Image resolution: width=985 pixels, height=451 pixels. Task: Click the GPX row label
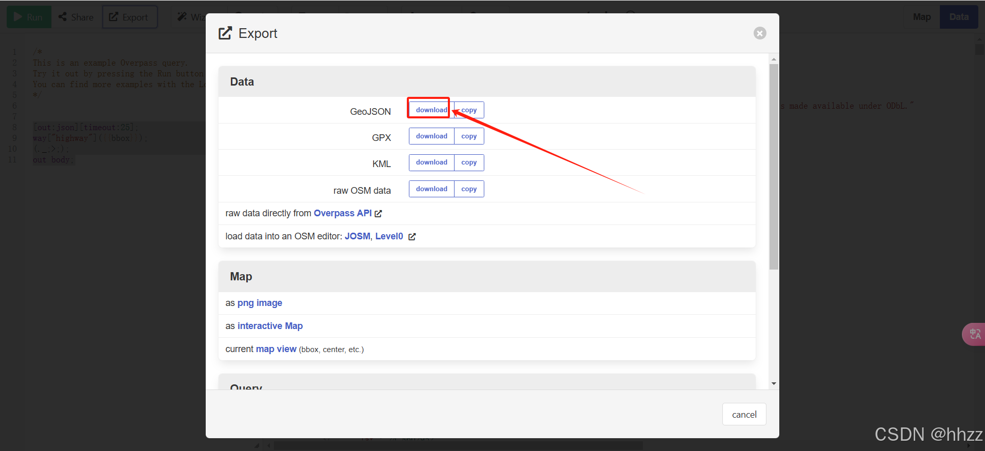(381, 137)
